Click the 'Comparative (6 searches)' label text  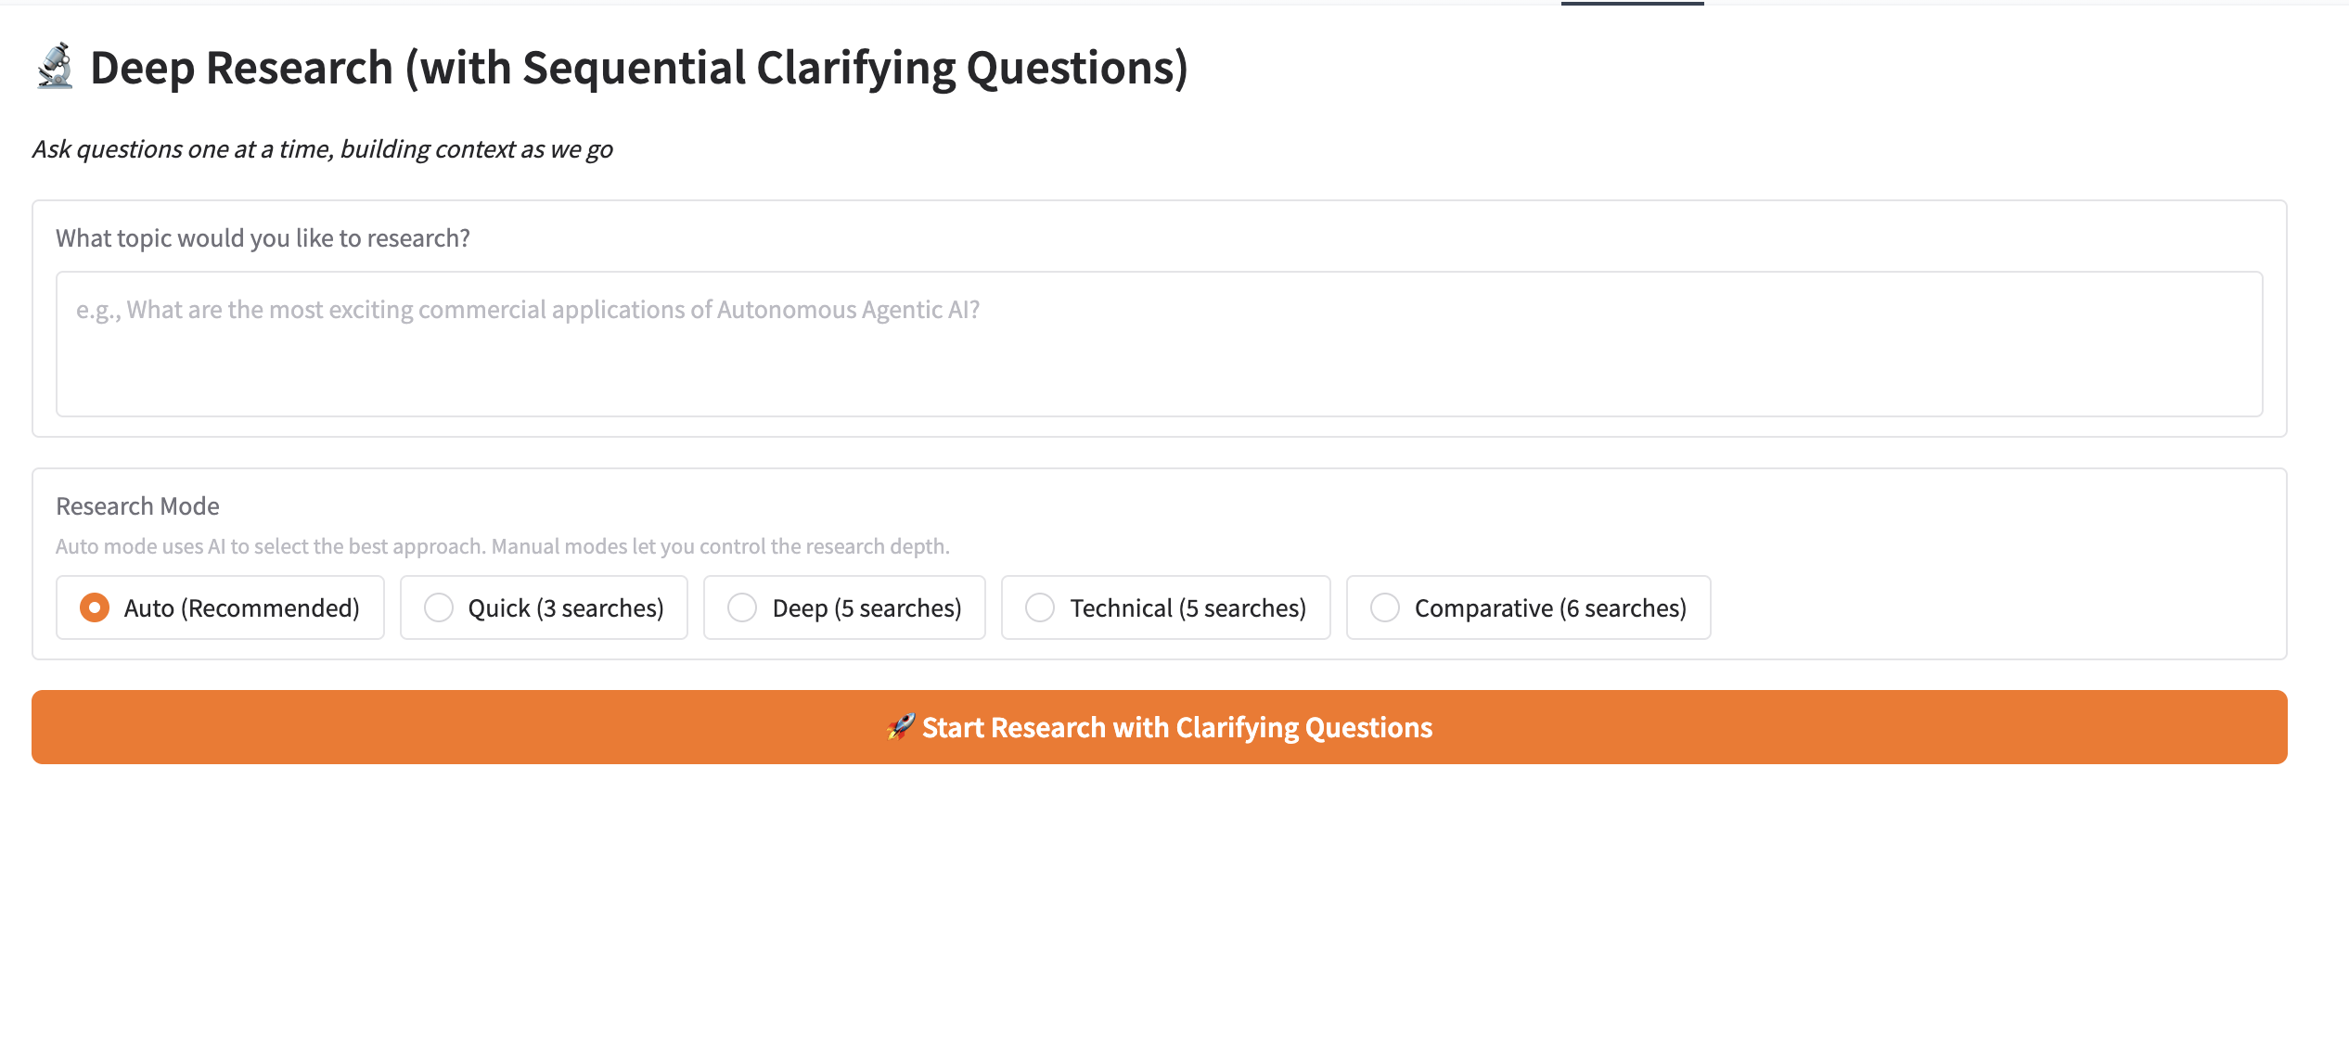(x=1550, y=608)
